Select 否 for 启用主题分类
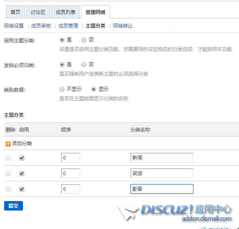239x229 pixels. [84, 40]
